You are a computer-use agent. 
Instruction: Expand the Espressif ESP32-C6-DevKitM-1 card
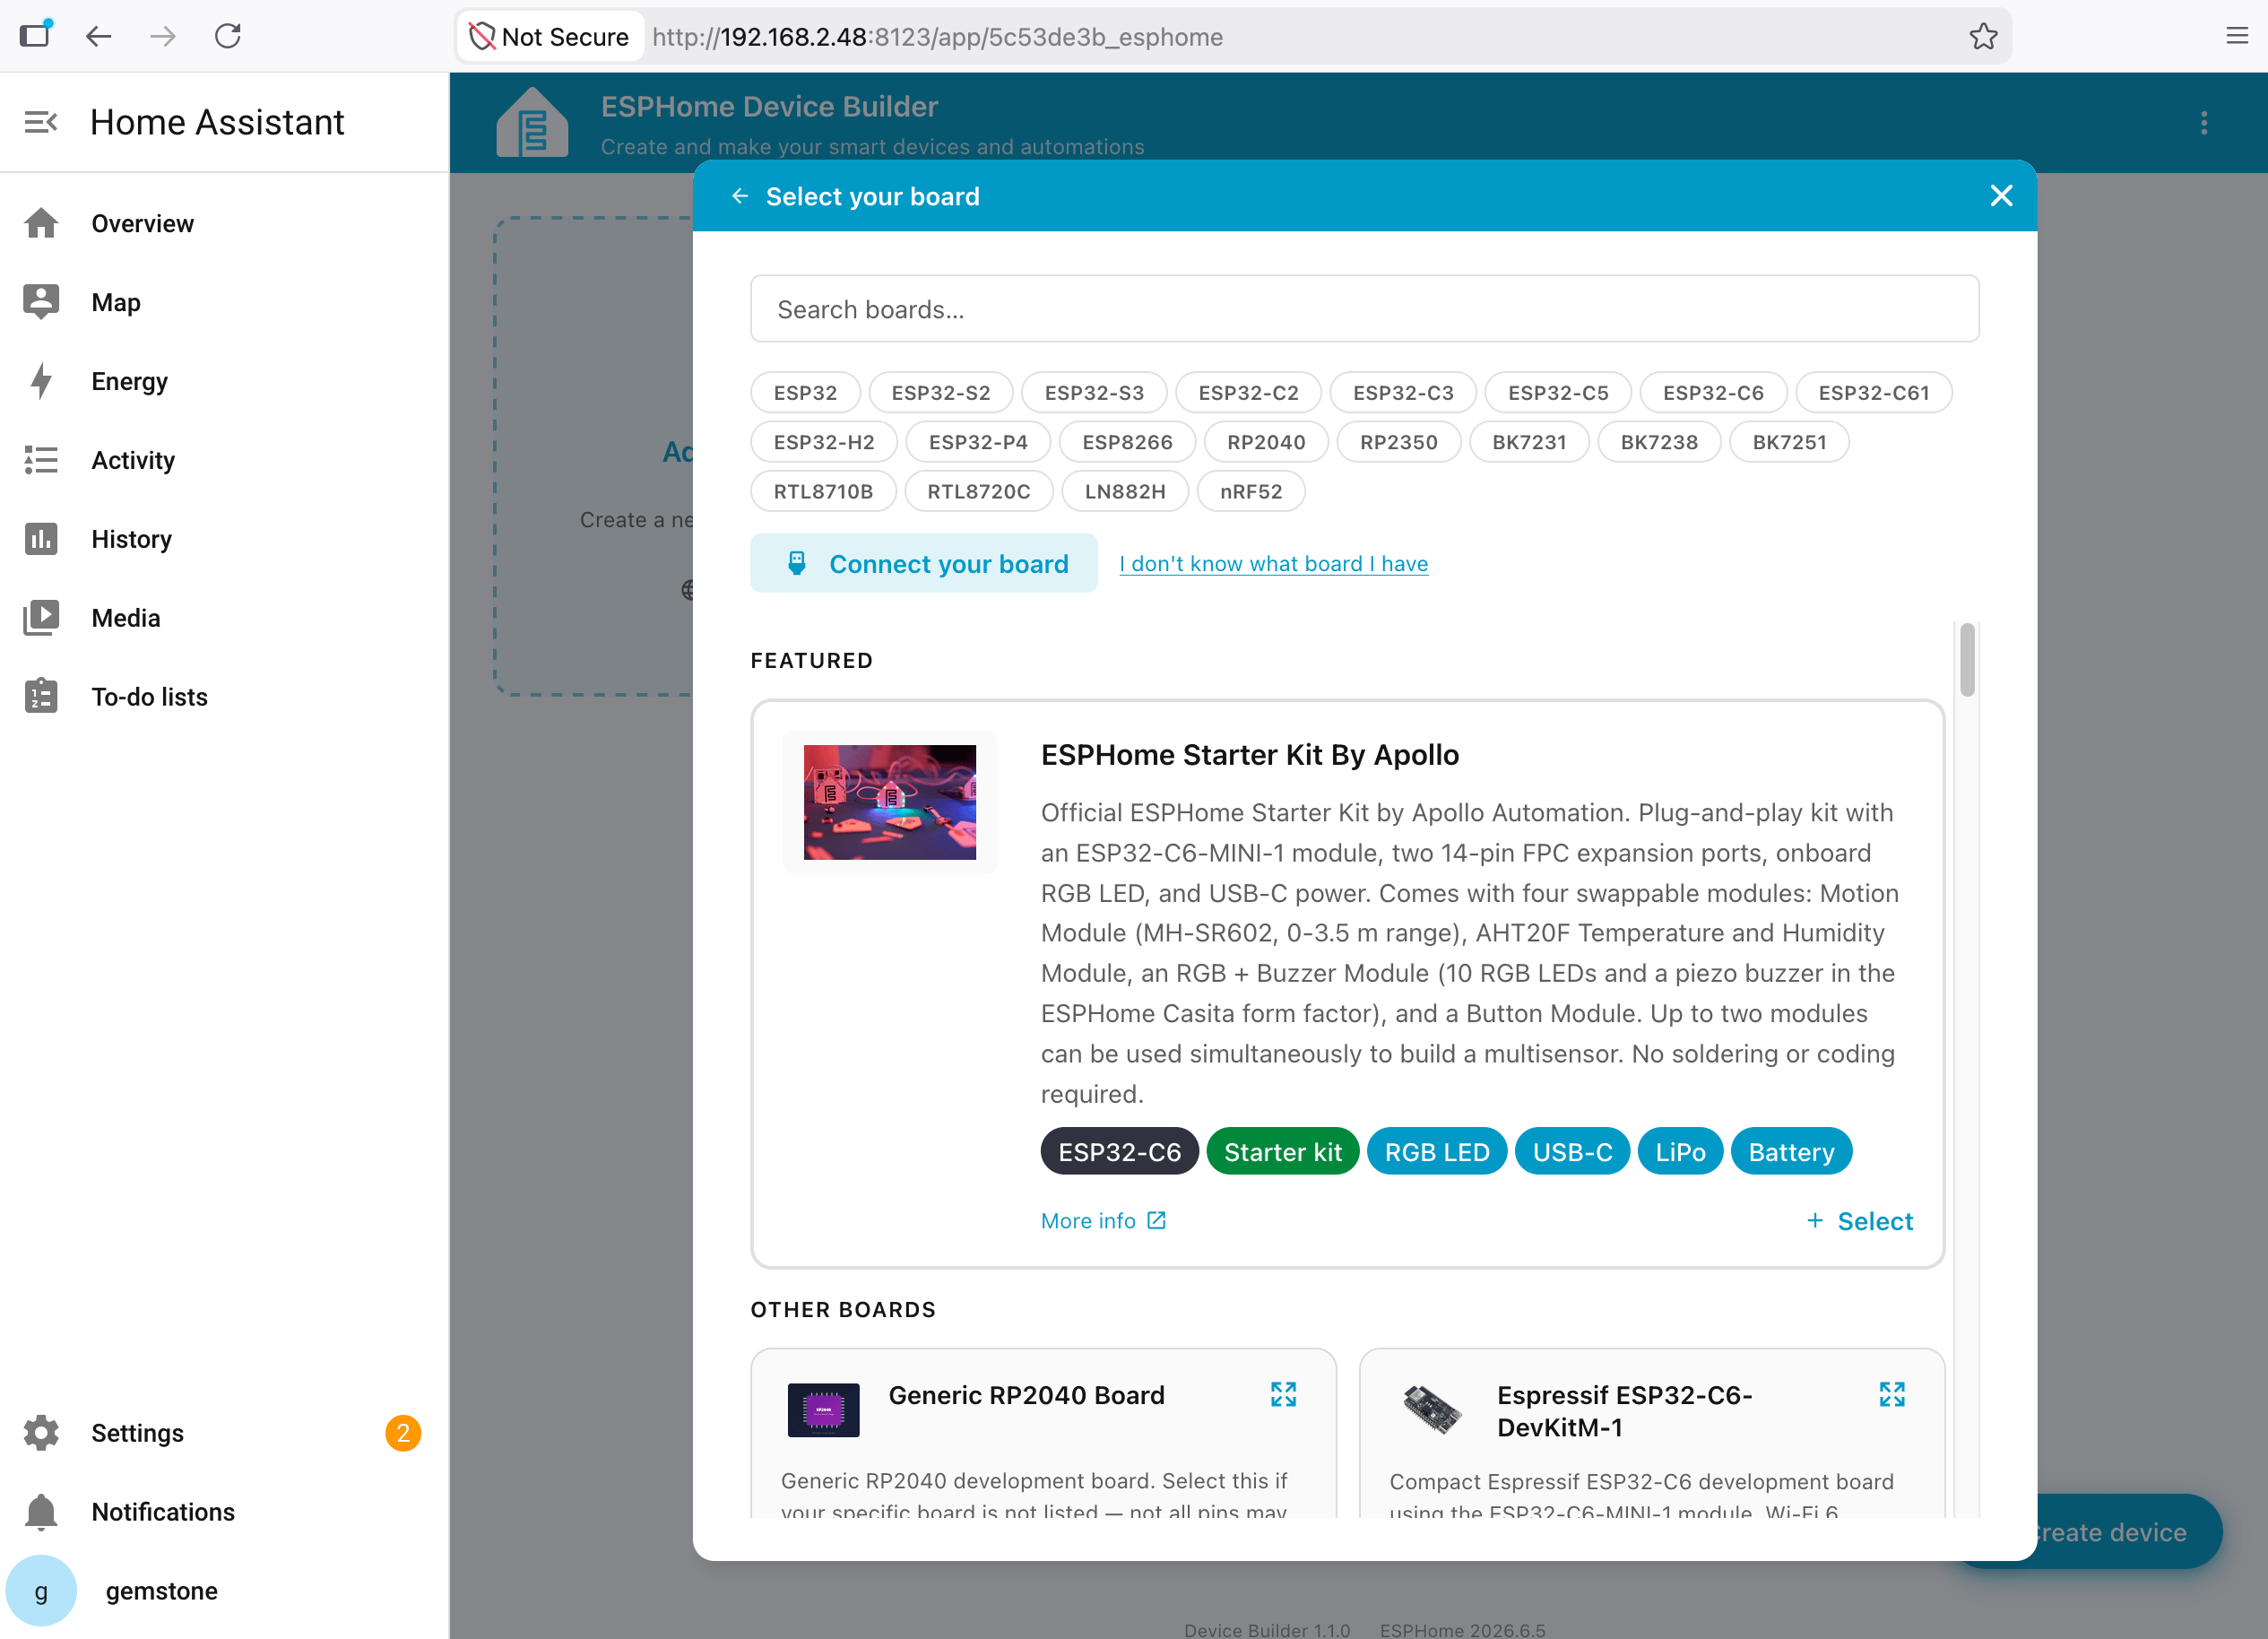click(x=1892, y=1394)
